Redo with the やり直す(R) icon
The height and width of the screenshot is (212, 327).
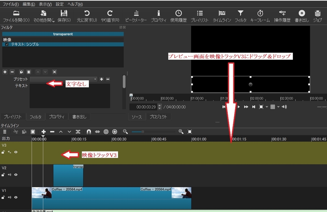[x=110, y=13]
